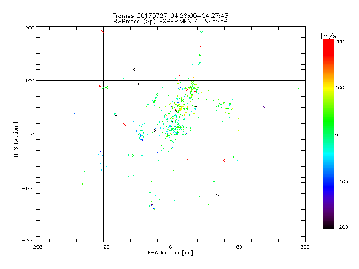Click the x-axis tick label "-200"
359x269 pixels.
pyautogui.click(x=36, y=247)
